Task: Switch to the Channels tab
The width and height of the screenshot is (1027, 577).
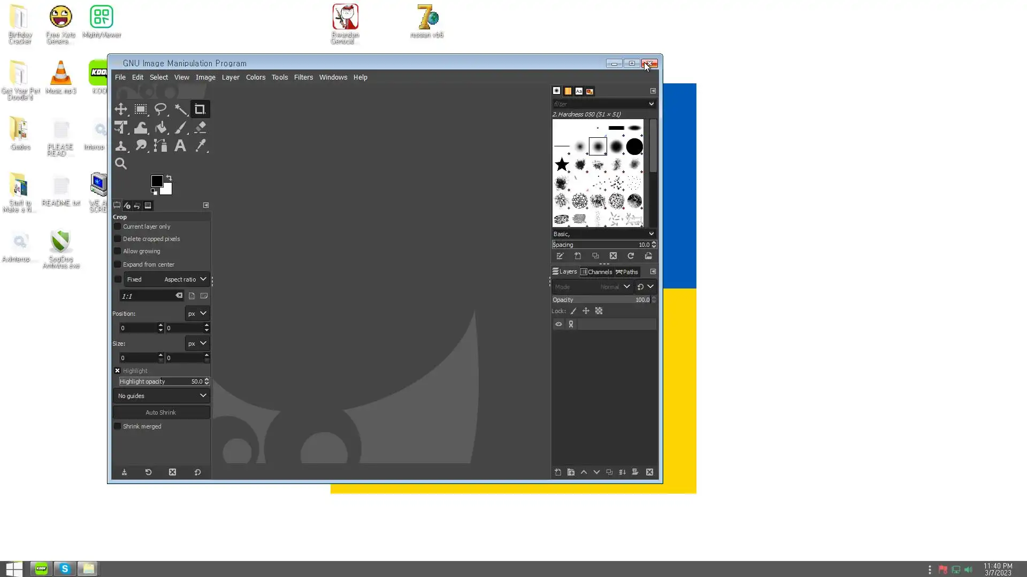Action: [x=596, y=272]
